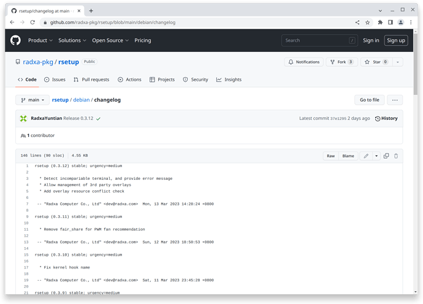Screen dimensions: 423x304
Task: Expand the Product menu
Action: pos(40,40)
